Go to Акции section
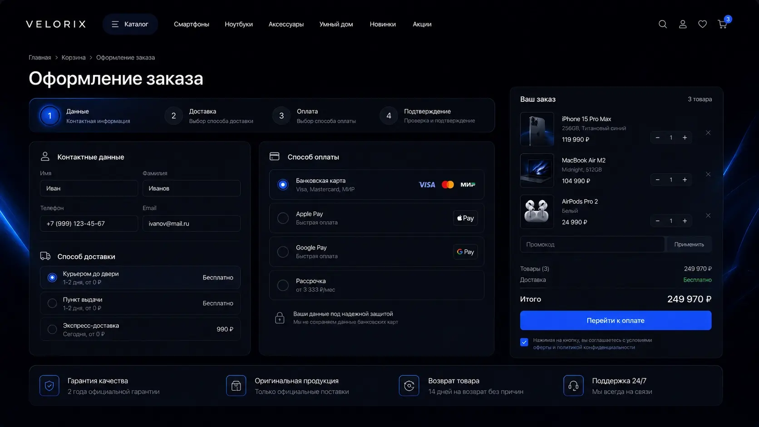 [422, 24]
